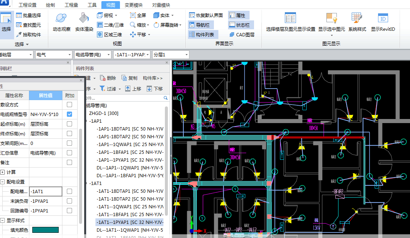Image resolution: width=410 pixels, height=238 pixels.
Task: Select ZHGD-1 [300] in component list
Action: [x=104, y=113]
